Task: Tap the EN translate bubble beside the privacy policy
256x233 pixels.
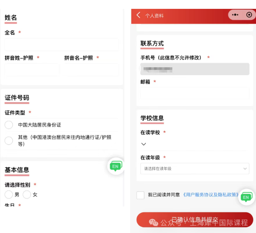Action: 246,197
